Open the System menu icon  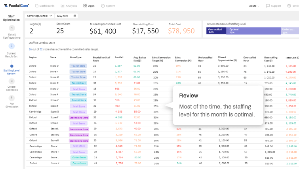[103, 6]
